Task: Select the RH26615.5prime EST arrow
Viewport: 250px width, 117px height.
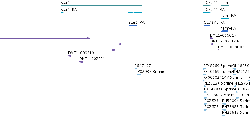Action: pyautogui.click(x=223, y=116)
